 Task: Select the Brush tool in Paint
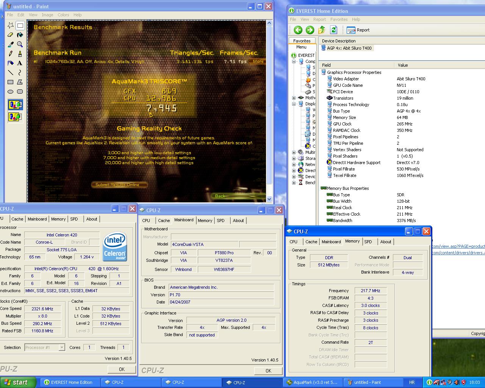coord(20,54)
